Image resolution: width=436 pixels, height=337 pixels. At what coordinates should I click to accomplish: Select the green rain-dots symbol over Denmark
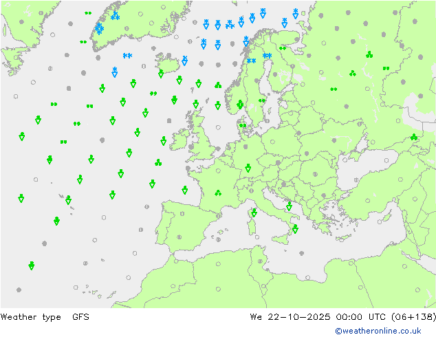(x=243, y=126)
